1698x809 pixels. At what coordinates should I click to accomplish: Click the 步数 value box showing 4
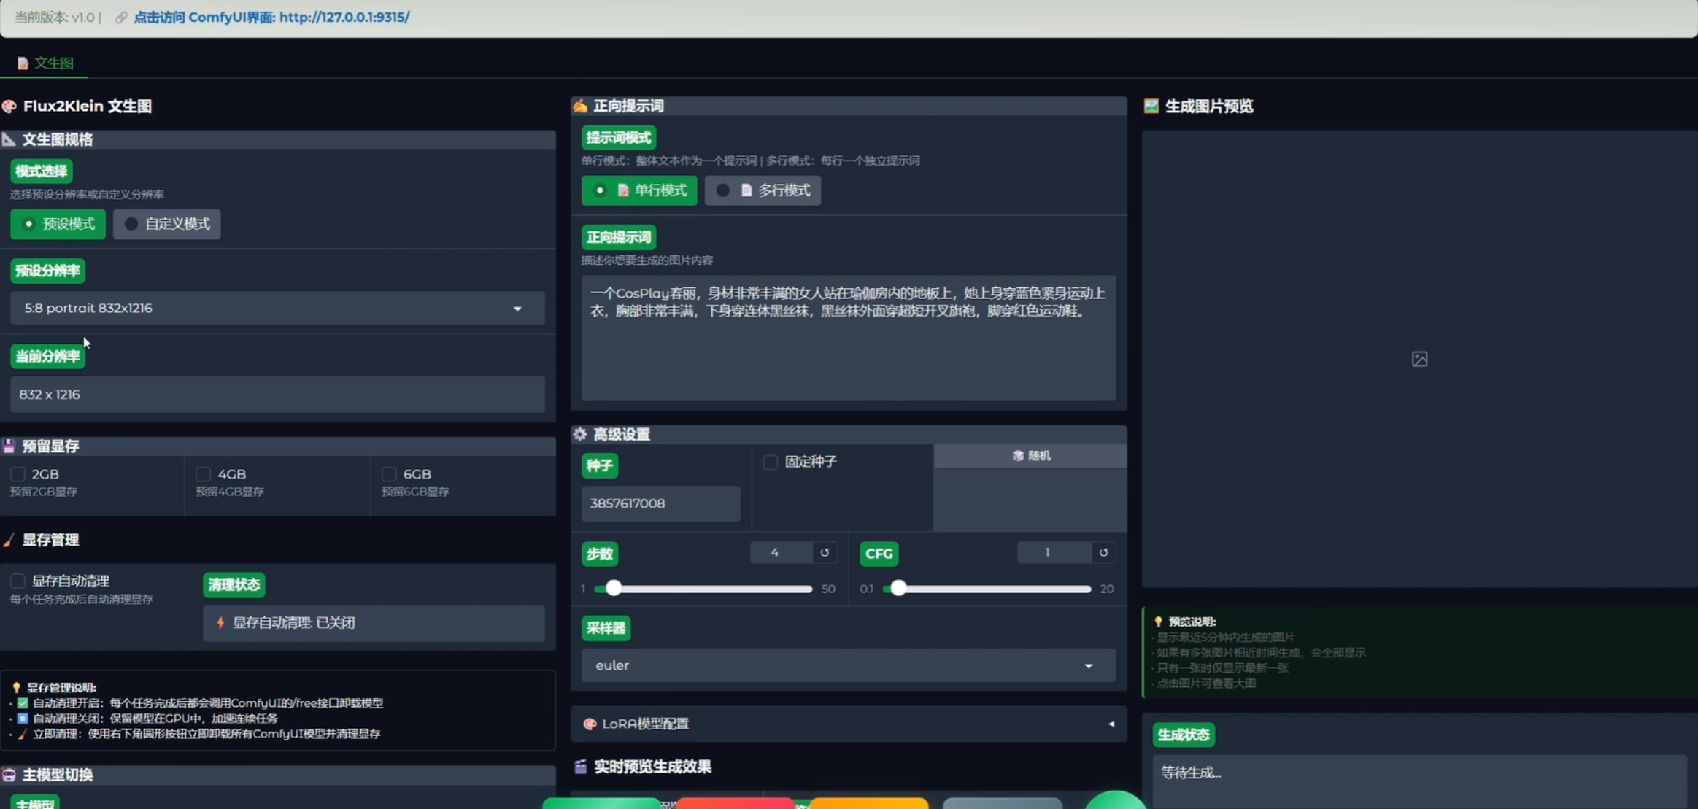781,553
